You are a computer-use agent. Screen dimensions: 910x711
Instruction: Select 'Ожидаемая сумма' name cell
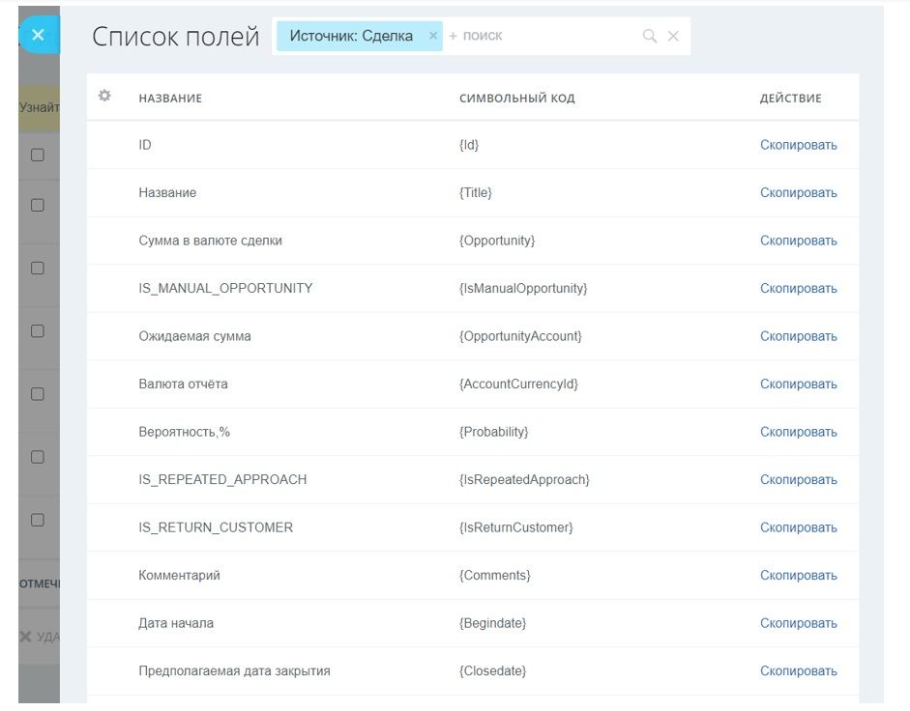(194, 336)
